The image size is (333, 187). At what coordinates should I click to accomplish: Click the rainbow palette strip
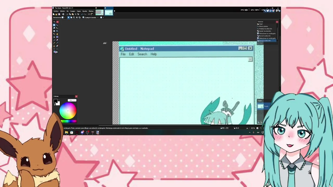69,122
